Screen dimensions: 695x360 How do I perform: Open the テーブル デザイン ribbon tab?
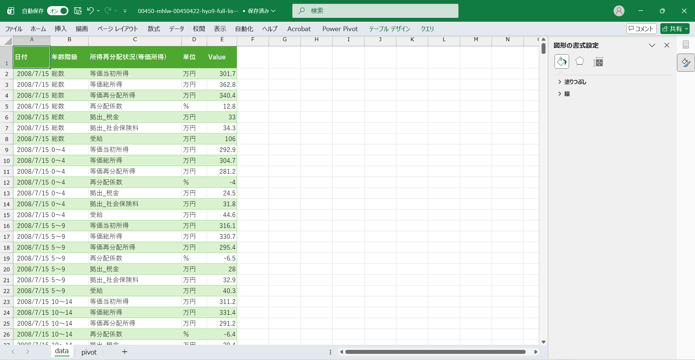click(389, 29)
